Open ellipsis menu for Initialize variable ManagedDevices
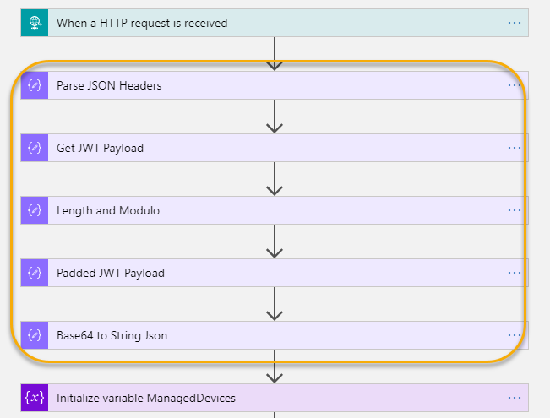The width and height of the screenshot is (550, 418). pos(515,398)
